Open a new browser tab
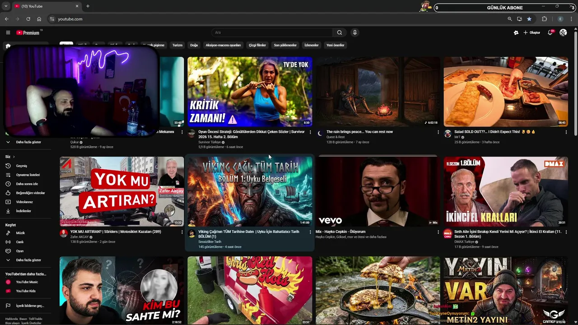This screenshot has width=578, height=325. [88, 6]
